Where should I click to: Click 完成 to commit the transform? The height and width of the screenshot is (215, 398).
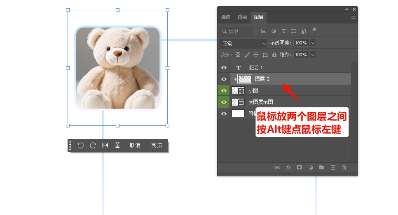(x=157, y=146)
